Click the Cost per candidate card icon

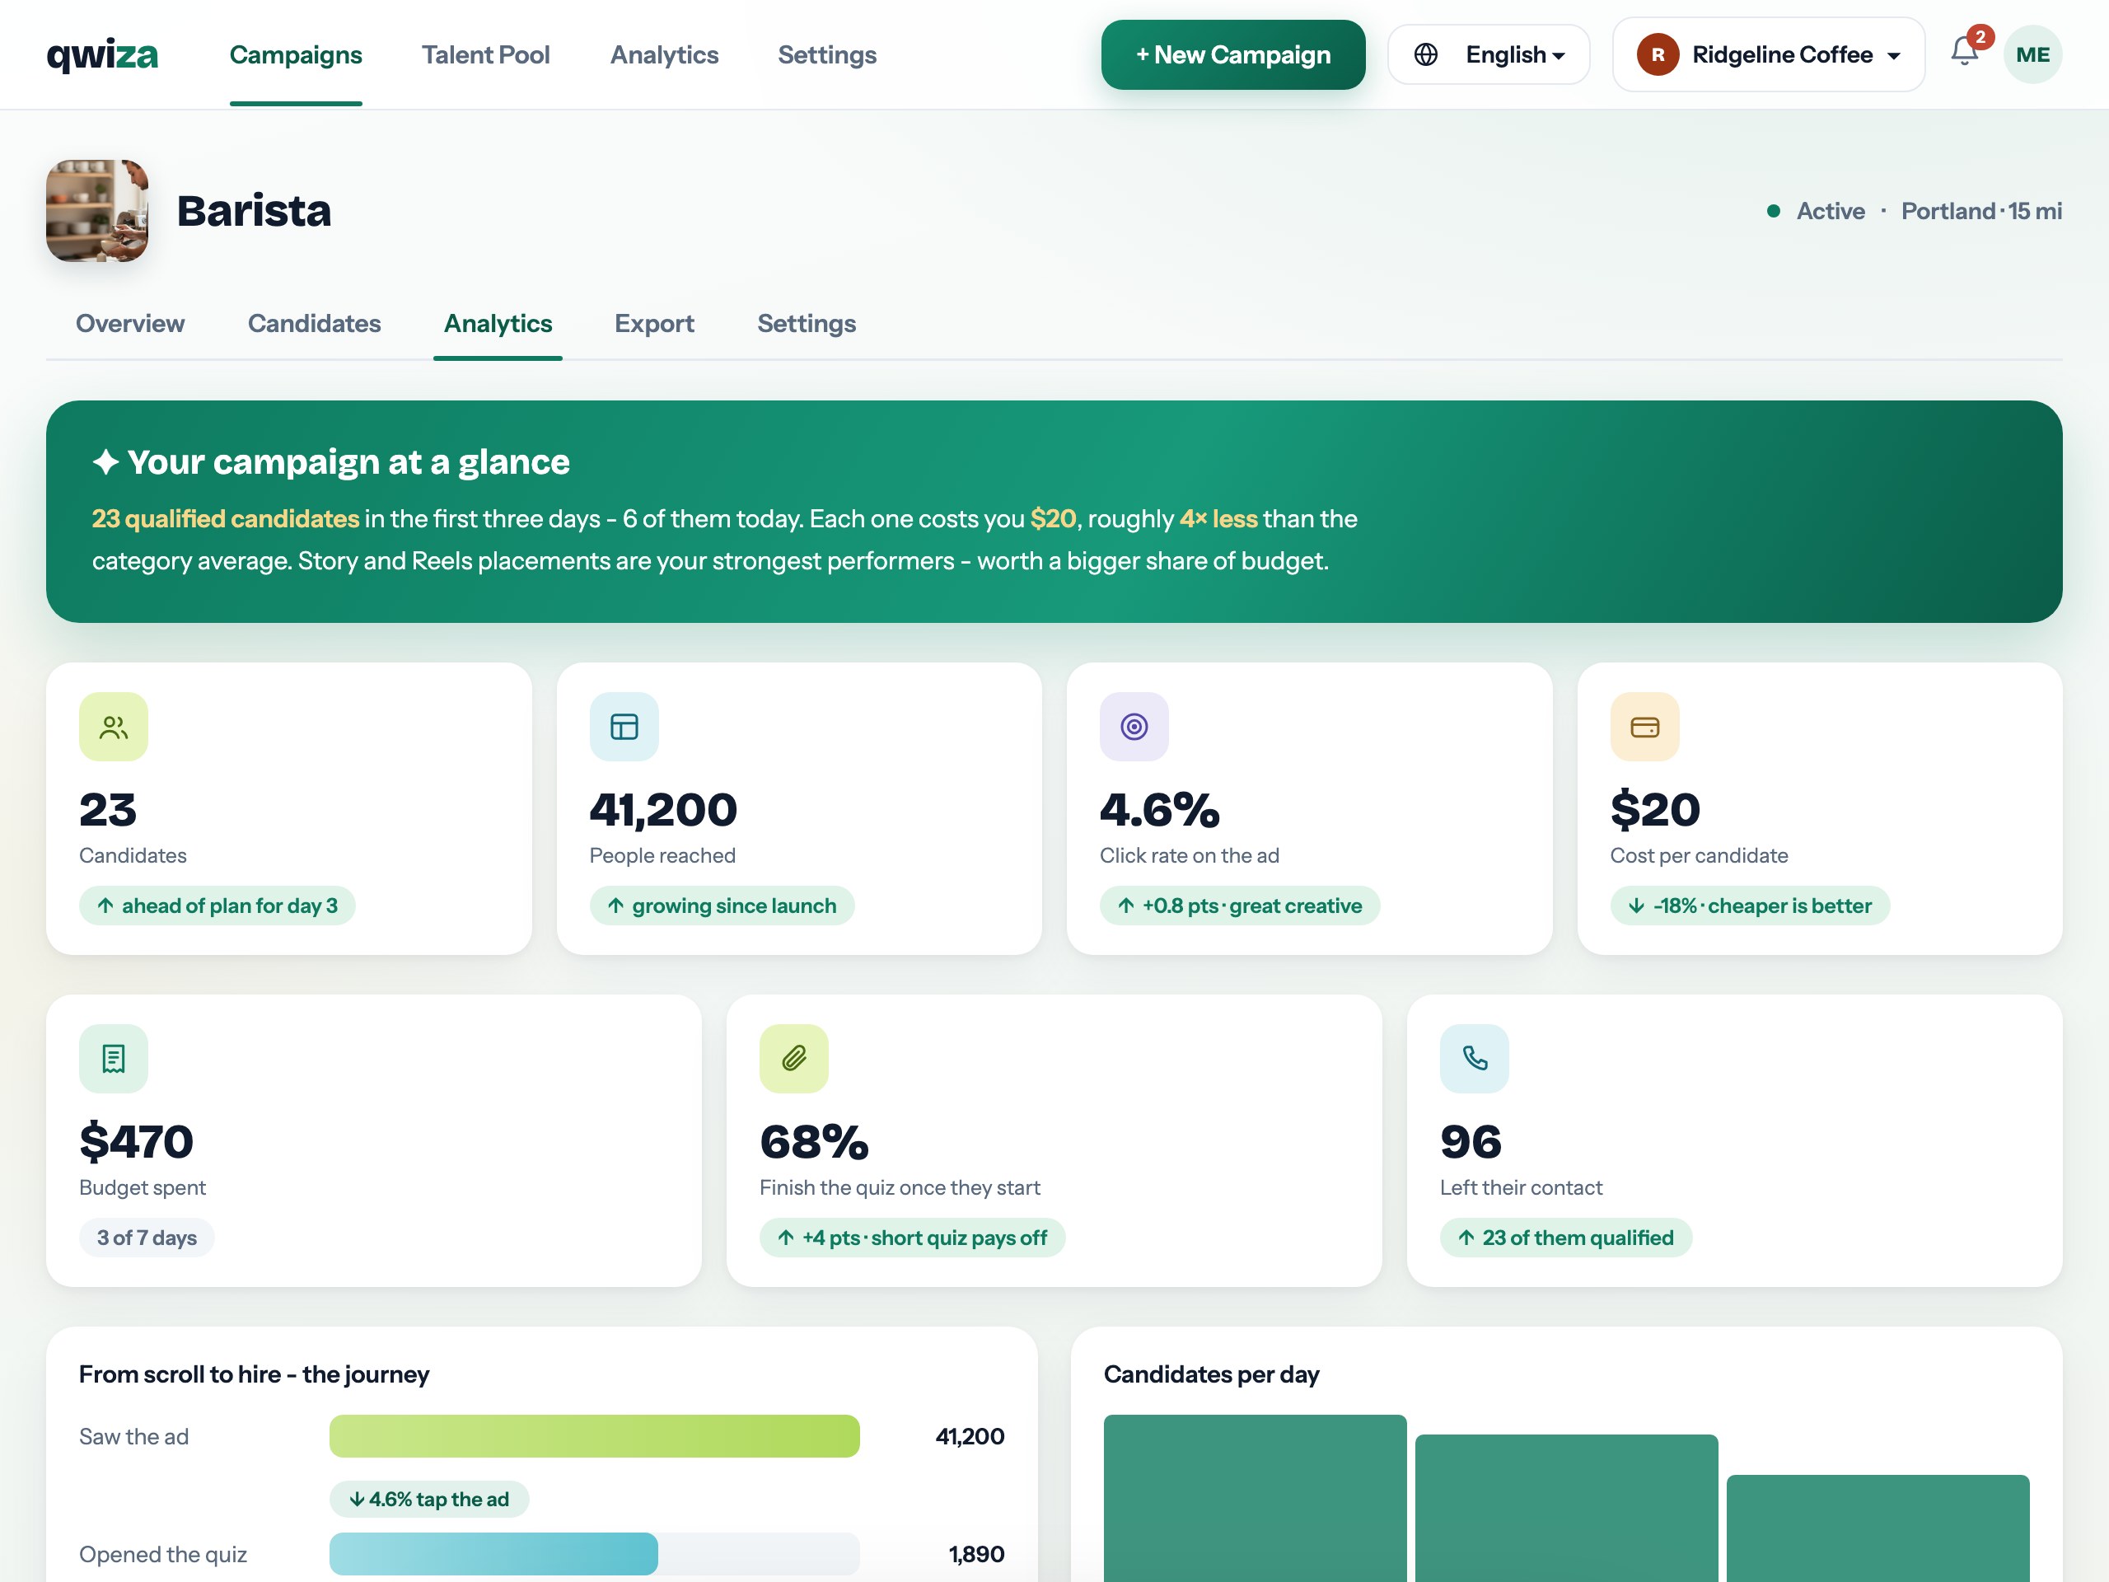tap(1644, 727)
